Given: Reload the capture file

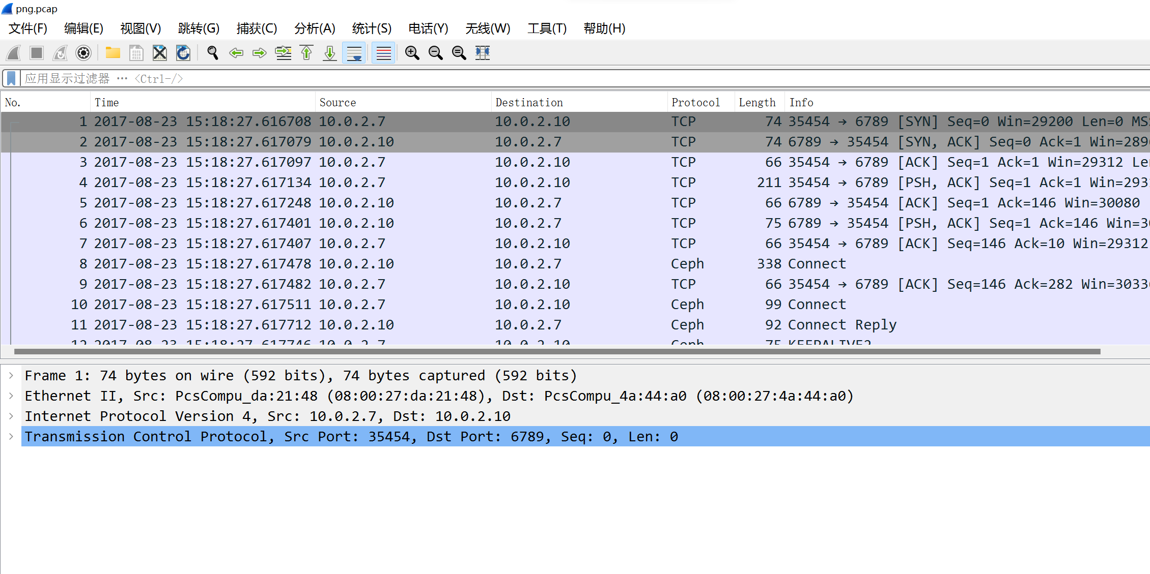Looking at the screenshot, I should coord(183,53).
